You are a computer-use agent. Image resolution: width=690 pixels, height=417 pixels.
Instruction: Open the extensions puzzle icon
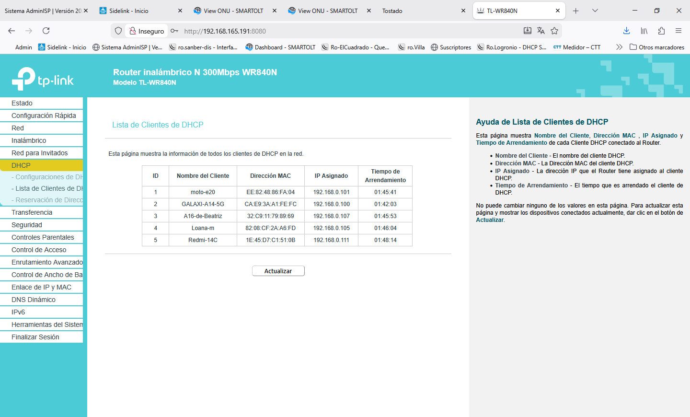pos(661,31)
